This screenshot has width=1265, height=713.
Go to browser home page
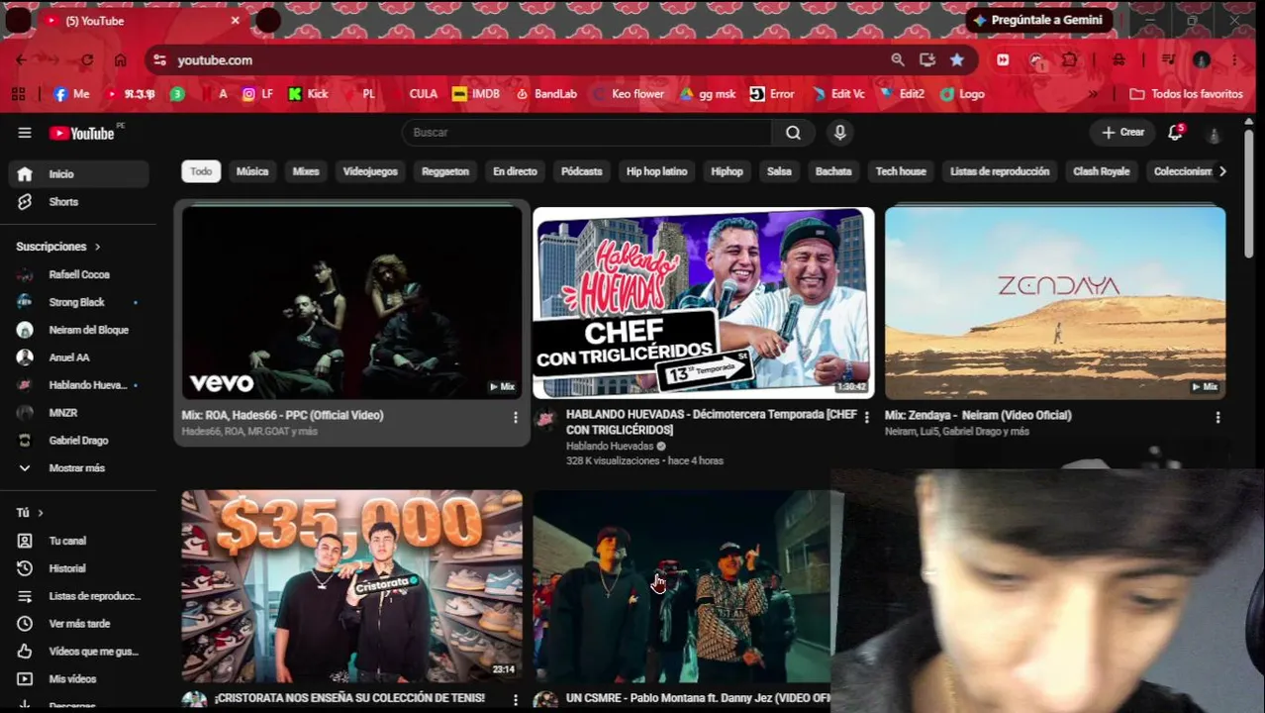pos(120,60)
